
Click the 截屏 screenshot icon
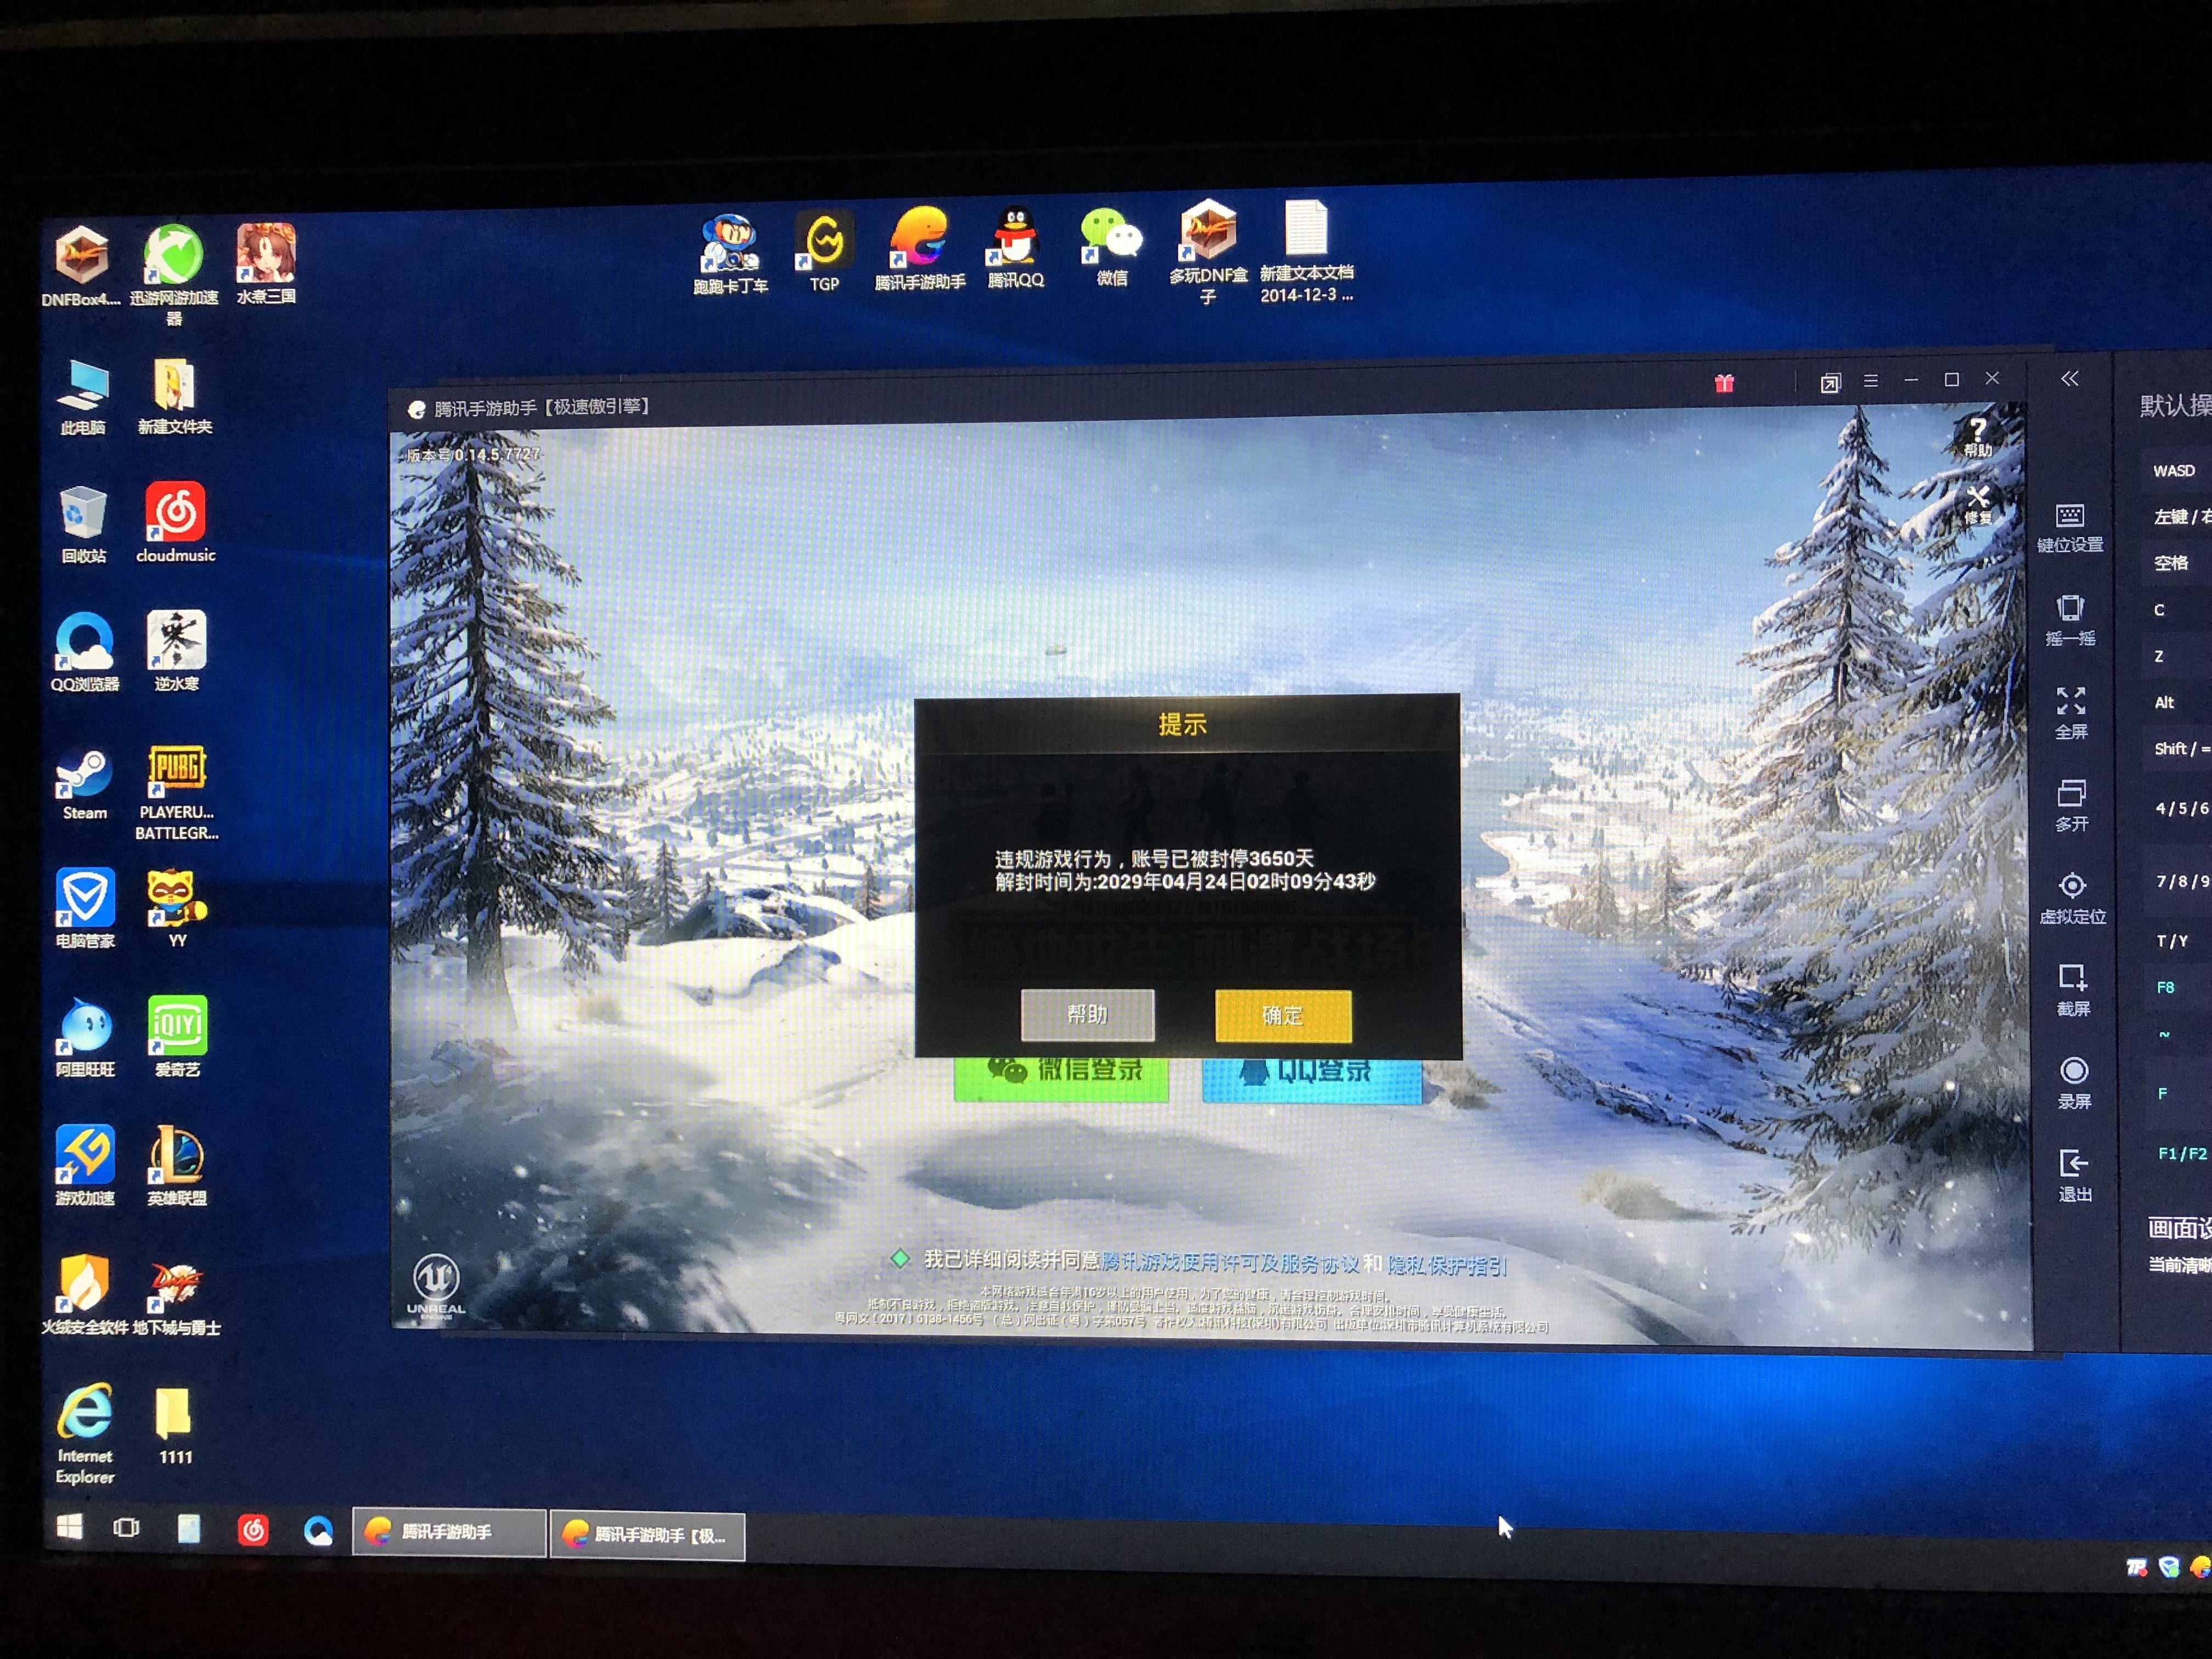tap(2073, 990)
